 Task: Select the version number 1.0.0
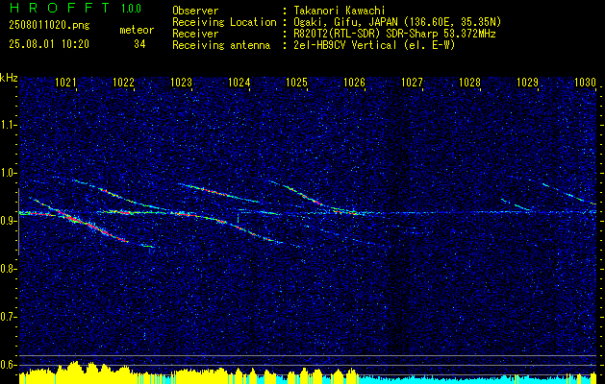(131, 9)
